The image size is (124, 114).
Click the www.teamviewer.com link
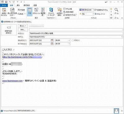[x=12, y=81]
